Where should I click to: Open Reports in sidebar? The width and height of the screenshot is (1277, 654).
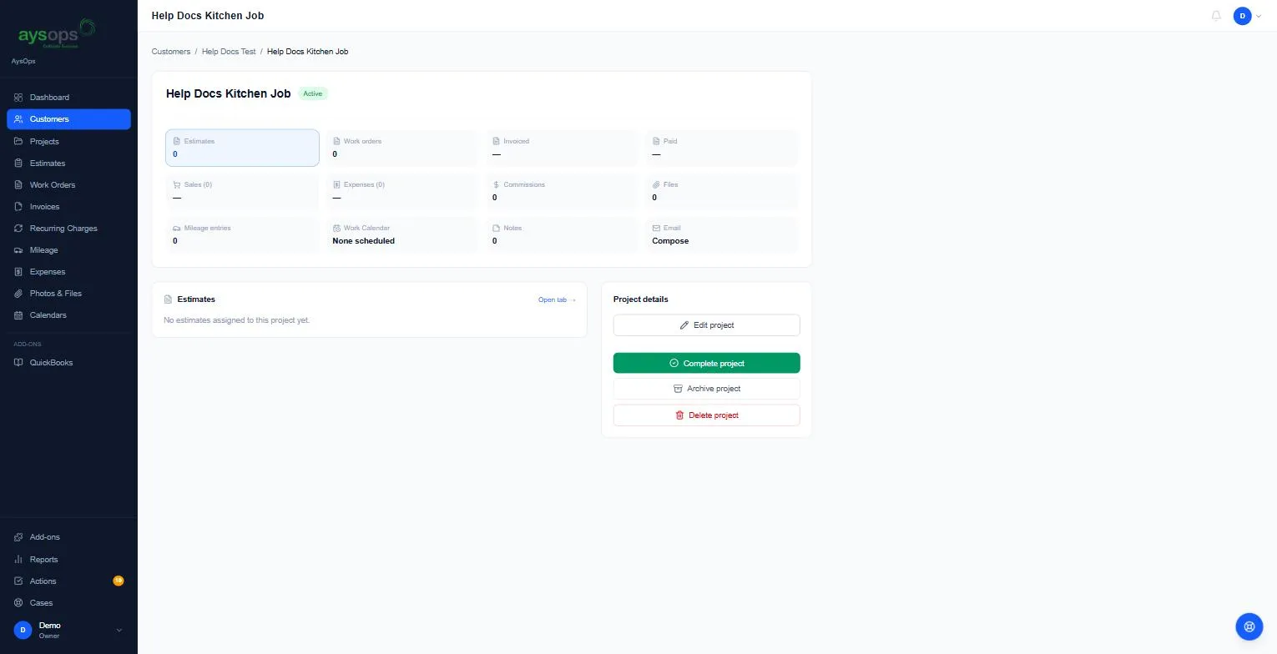click(x=68, y=559)
